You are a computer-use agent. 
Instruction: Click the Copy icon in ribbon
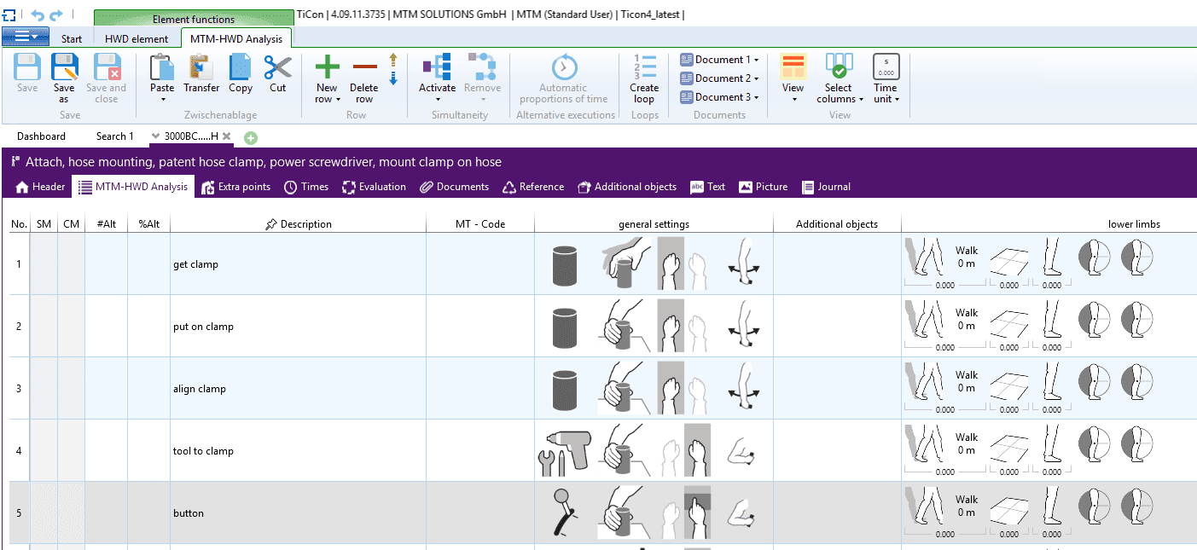241,67
